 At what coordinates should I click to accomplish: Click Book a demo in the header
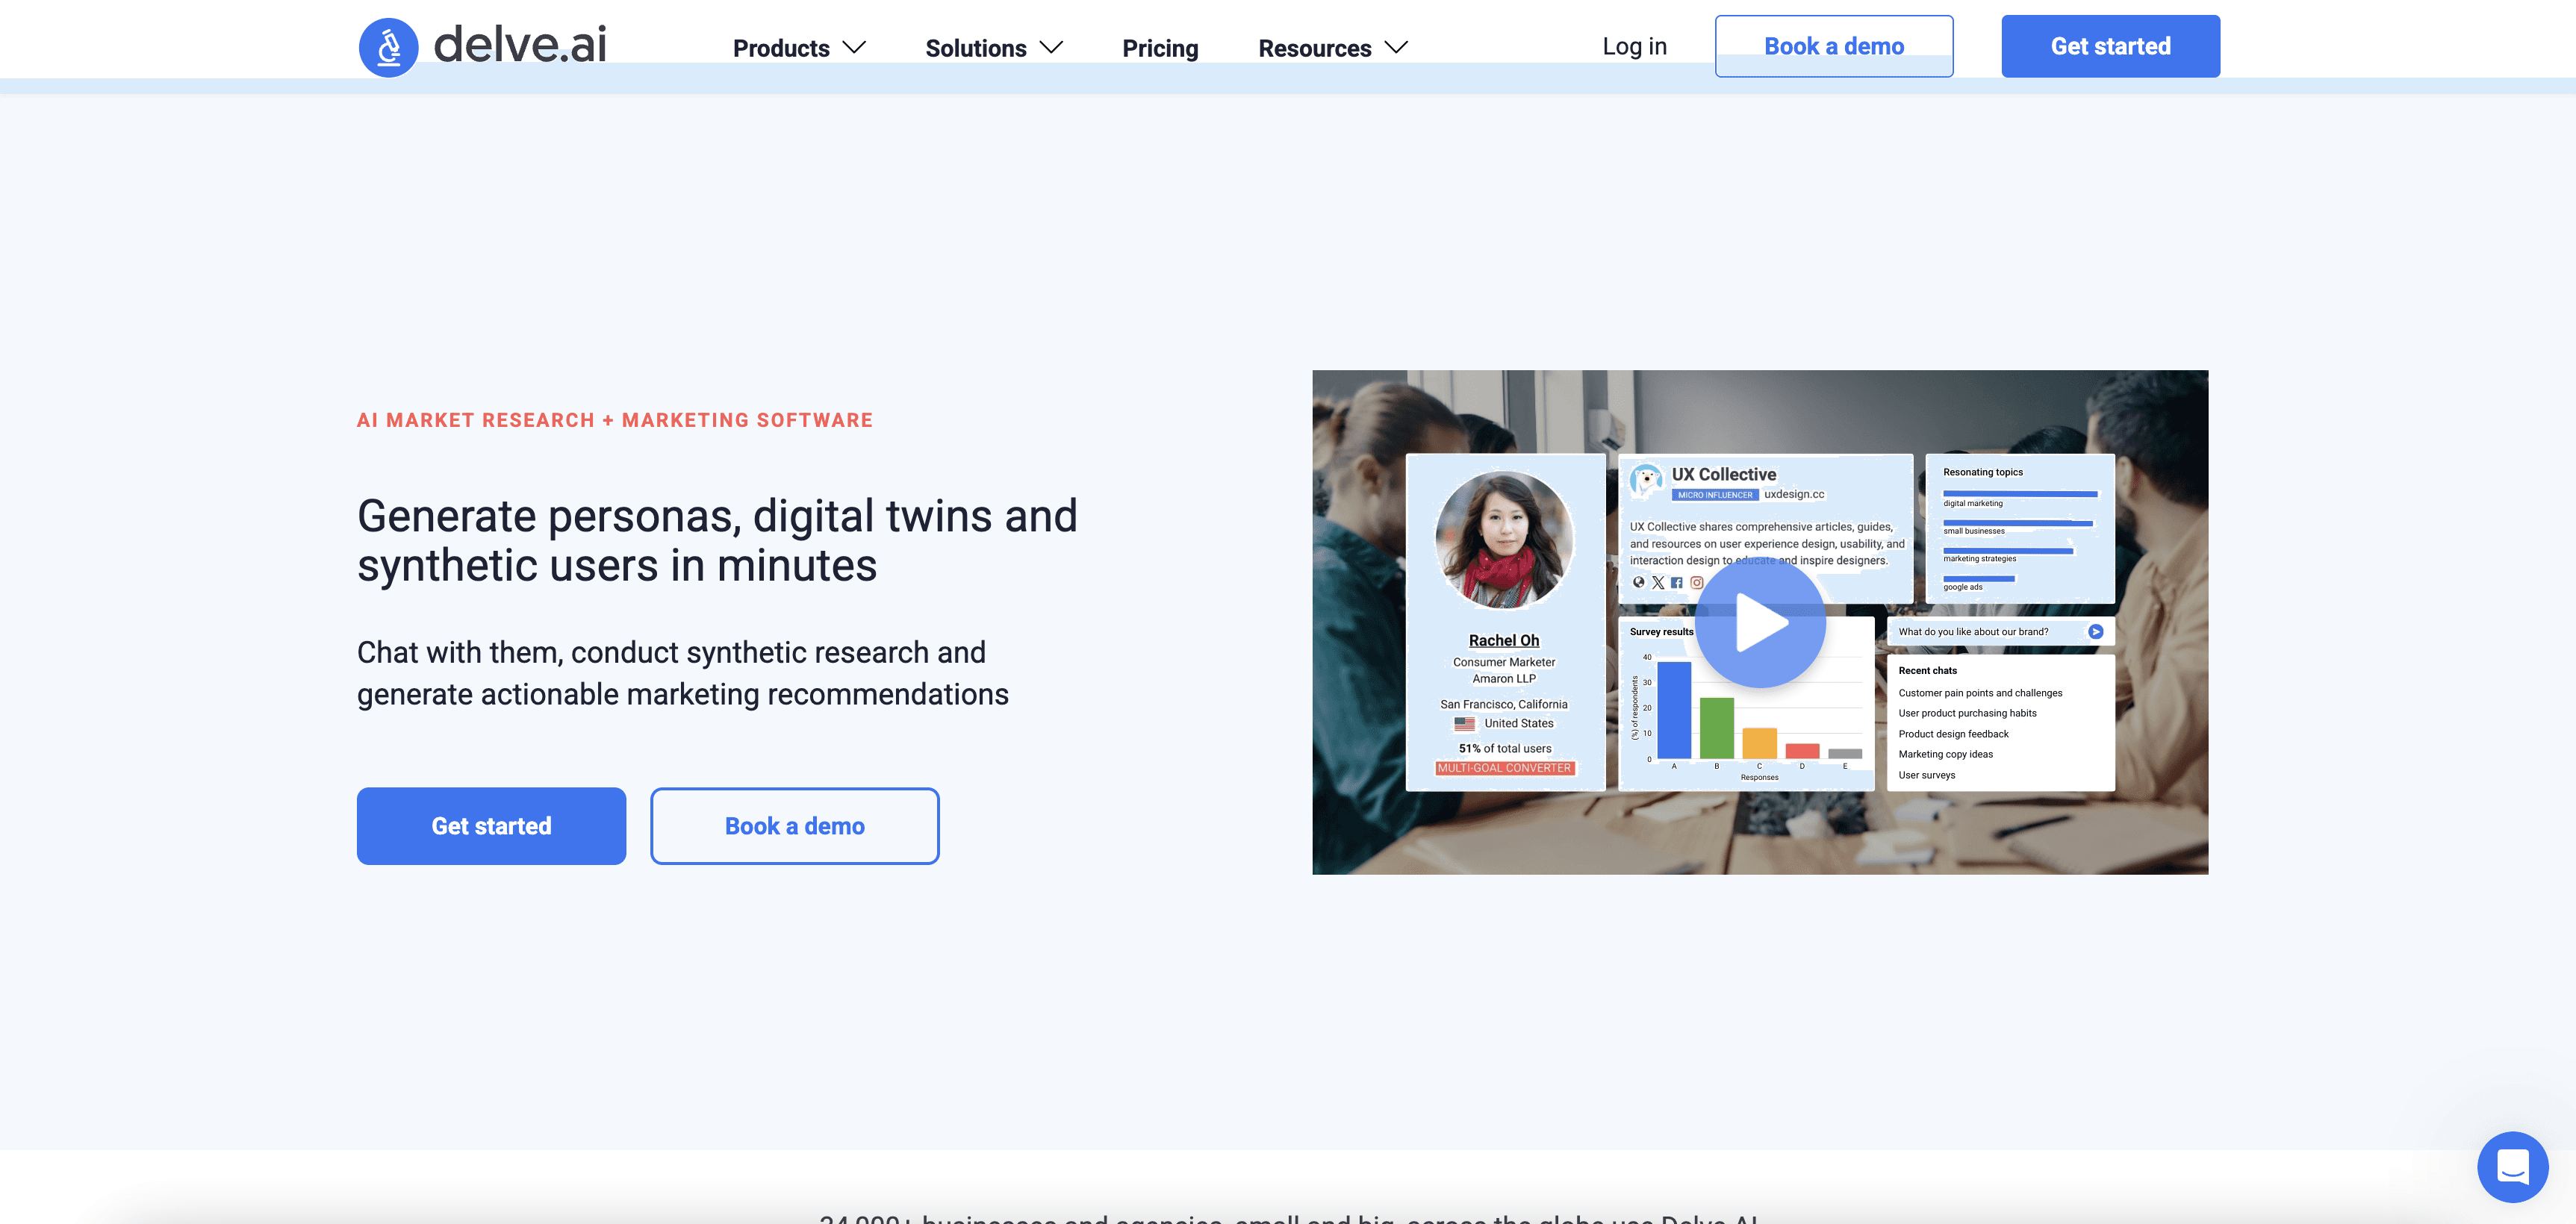pos(1833,46)
